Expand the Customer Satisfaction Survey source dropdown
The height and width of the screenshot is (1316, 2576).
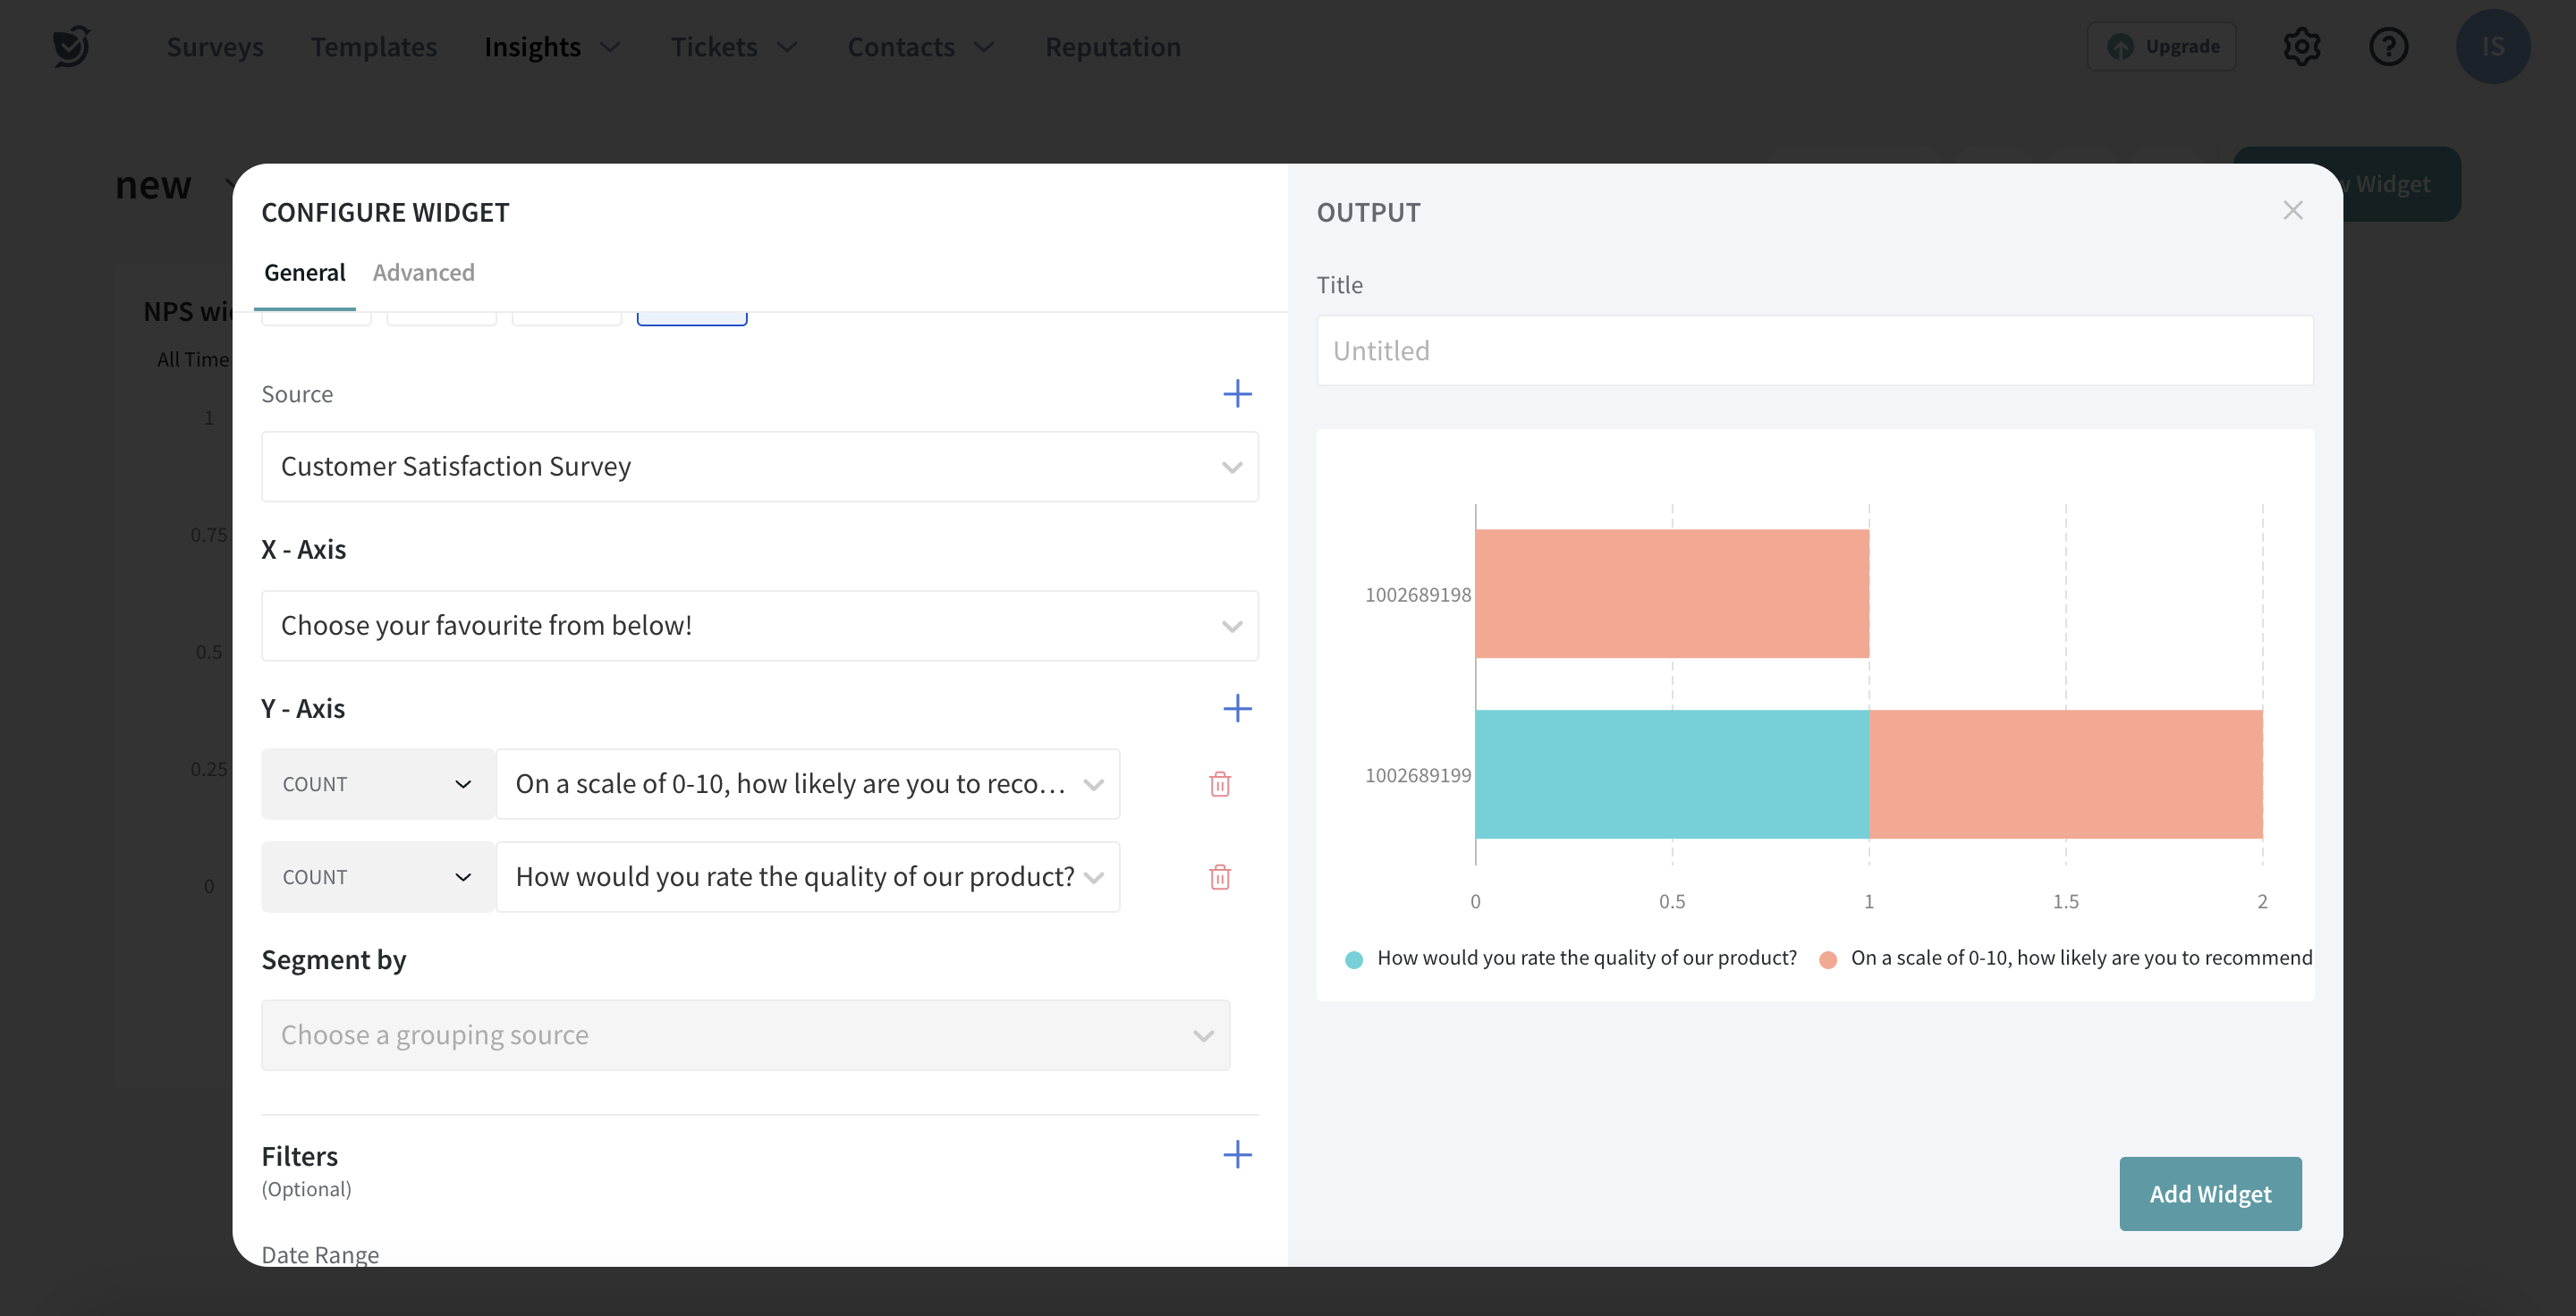[x=759, y=467]
